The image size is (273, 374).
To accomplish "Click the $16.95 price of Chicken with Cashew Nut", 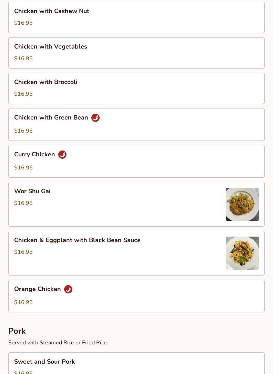I will click(23, 23).
